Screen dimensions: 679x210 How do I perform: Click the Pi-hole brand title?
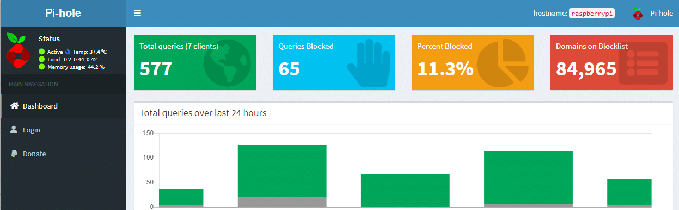63,13
